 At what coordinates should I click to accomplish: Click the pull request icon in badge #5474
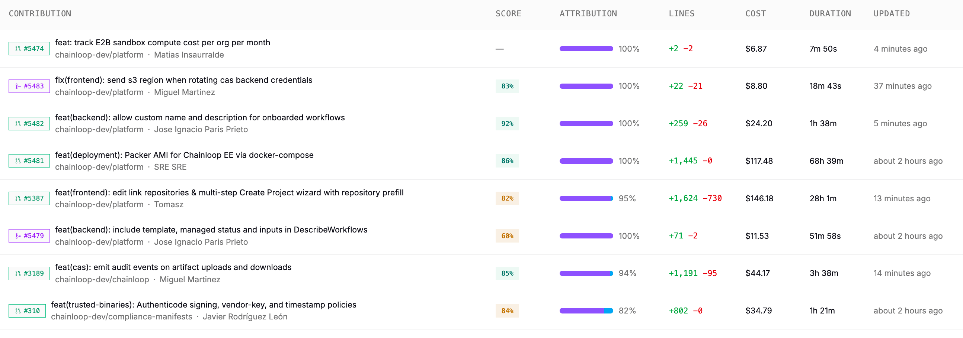18,49
